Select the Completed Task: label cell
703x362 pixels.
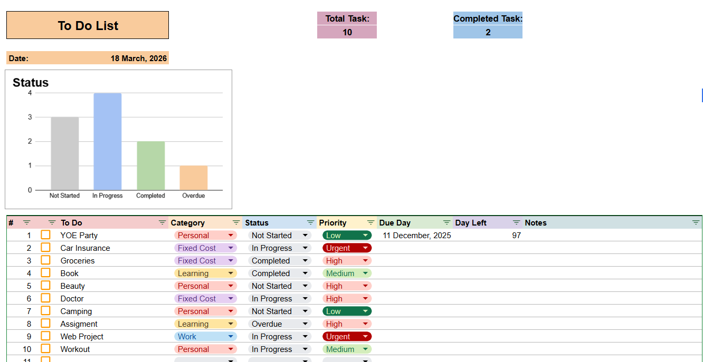pyautogui.click(x=488, y=18)
